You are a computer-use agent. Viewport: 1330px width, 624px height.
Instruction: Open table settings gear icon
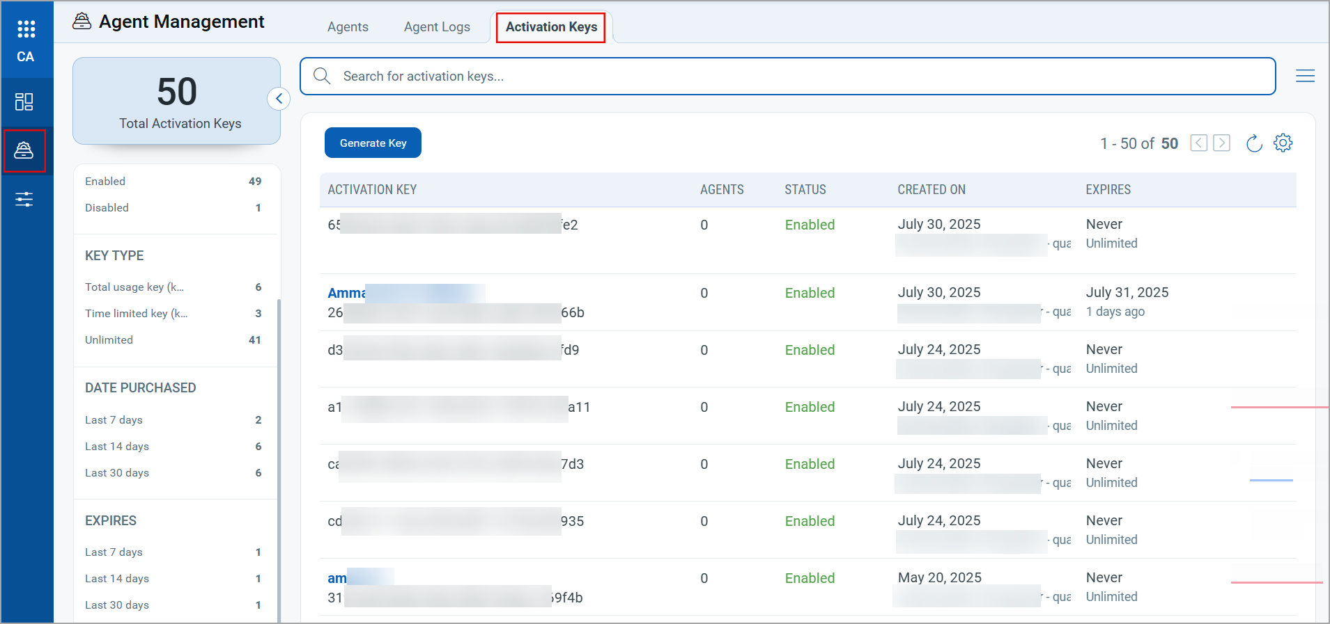tap(1283, 143)
